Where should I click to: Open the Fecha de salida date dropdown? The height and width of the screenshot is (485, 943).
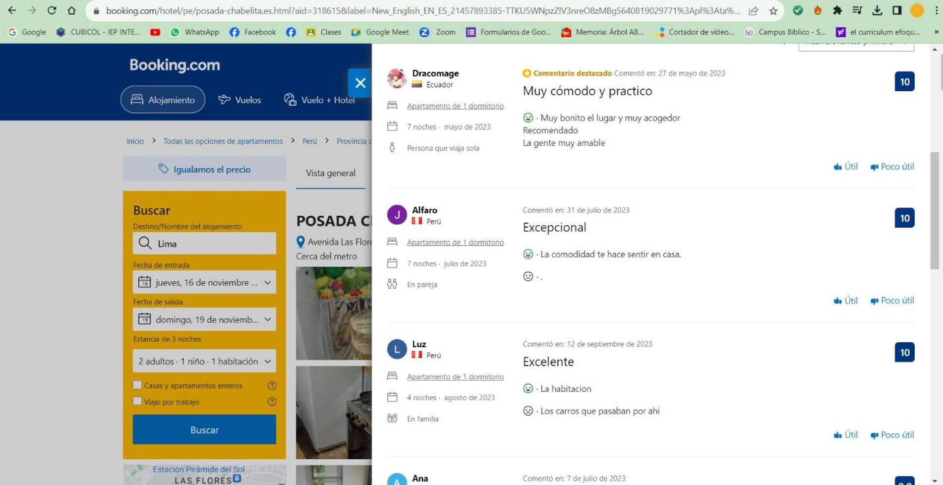point(204,319)
